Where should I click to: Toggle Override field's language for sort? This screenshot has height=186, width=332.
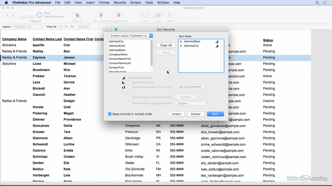[x=130, y=103]
